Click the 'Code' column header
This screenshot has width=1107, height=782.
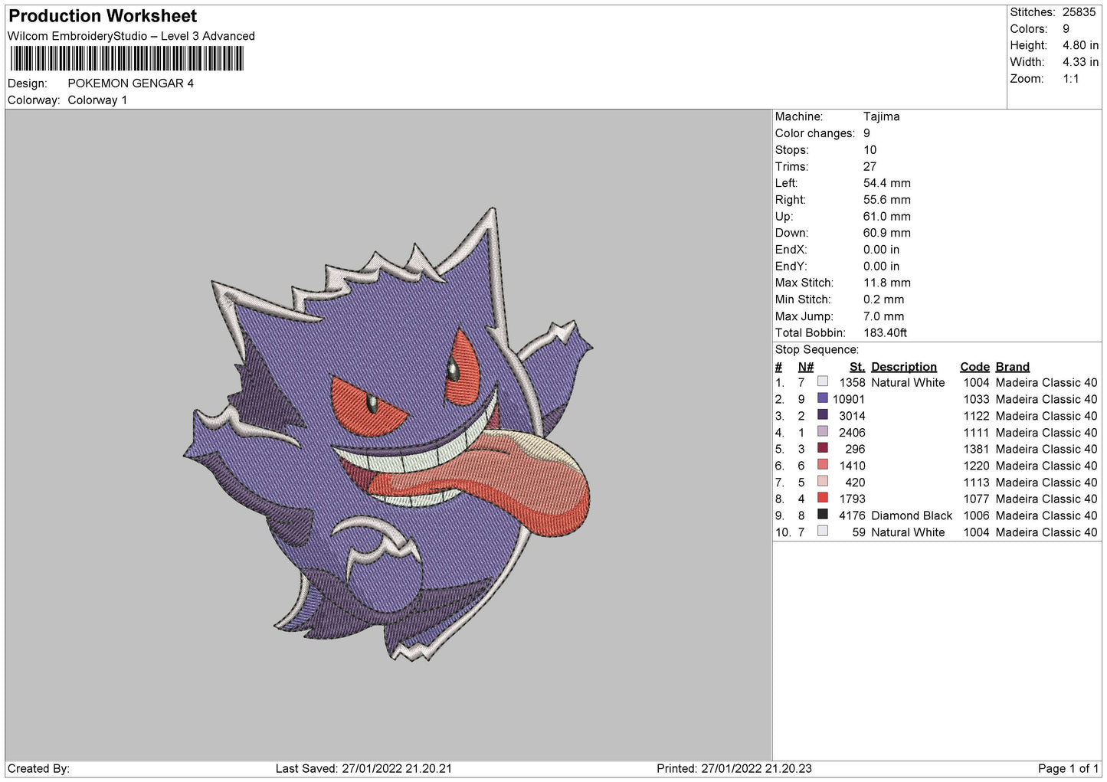point(974,367)
